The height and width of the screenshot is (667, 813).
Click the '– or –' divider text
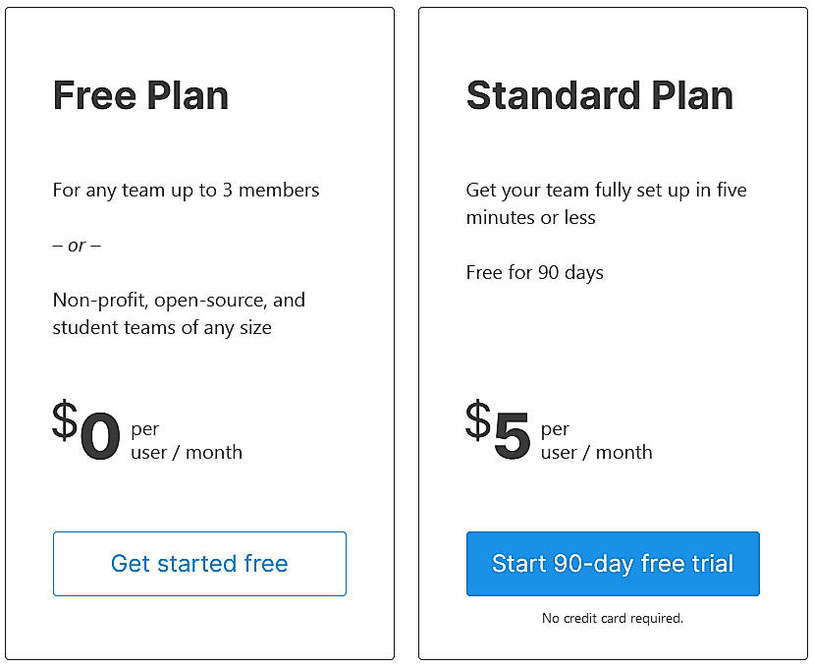pos(77,246)
